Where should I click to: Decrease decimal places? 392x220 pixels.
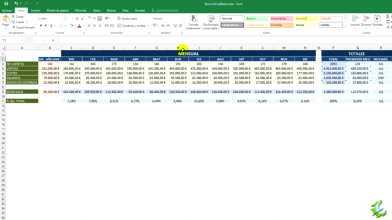[180, 26]
